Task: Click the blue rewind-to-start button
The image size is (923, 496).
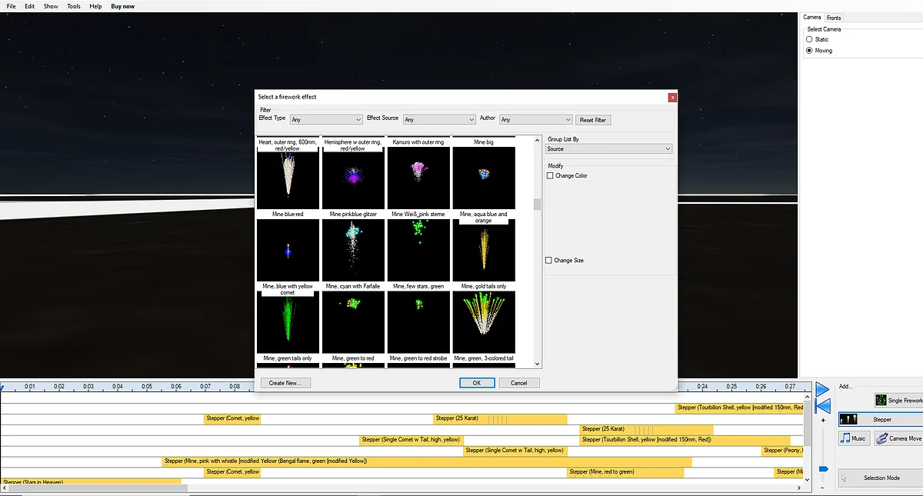Action: coord(822,406)
